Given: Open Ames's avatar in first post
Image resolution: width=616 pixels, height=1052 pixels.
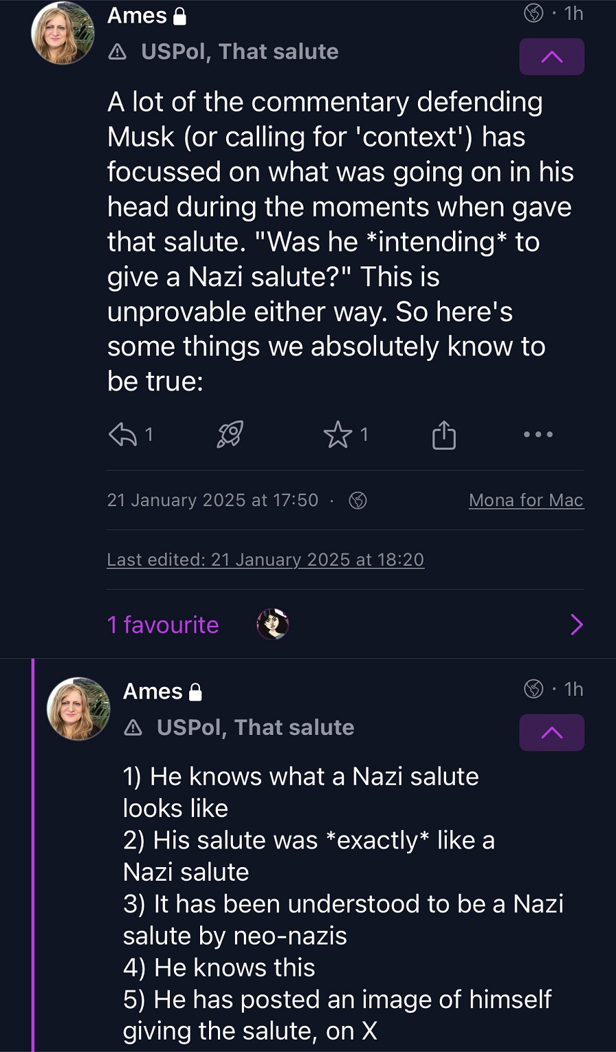Looking at the screenshot, I should point(62,33).
